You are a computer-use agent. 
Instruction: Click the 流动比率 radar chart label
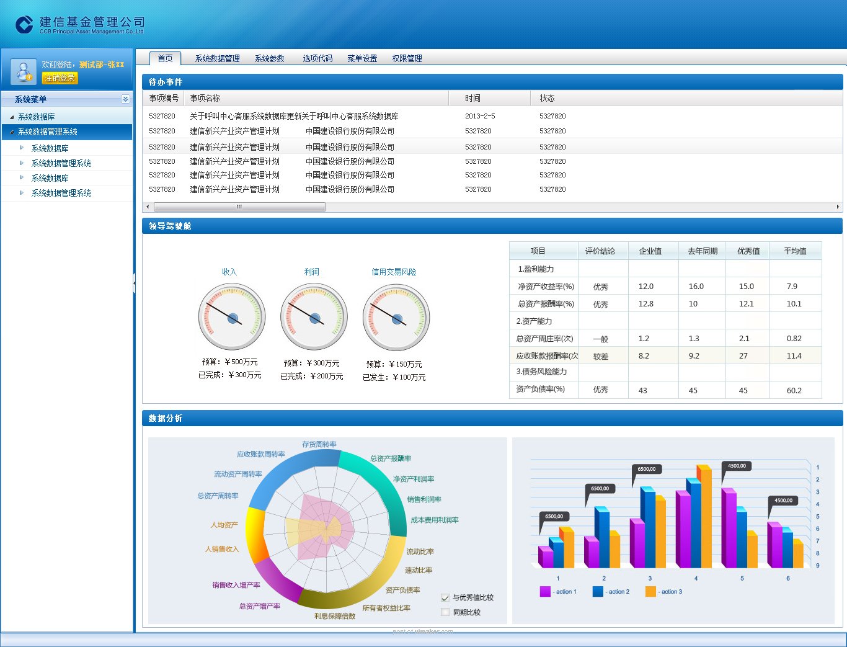(x=420, y=551)
